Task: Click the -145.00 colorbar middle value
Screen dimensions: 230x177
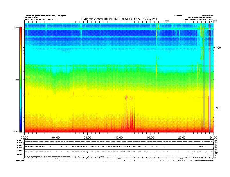Action: 16,80
